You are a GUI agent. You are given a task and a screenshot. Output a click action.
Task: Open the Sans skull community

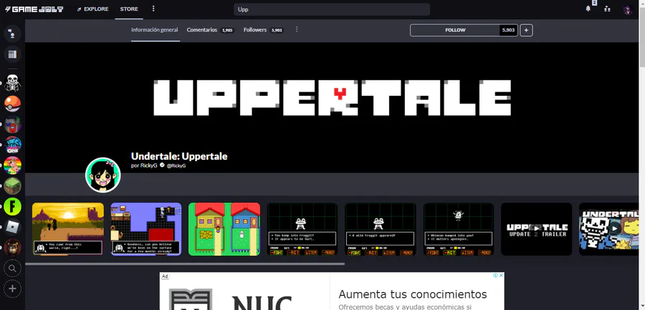pos(12,84)
